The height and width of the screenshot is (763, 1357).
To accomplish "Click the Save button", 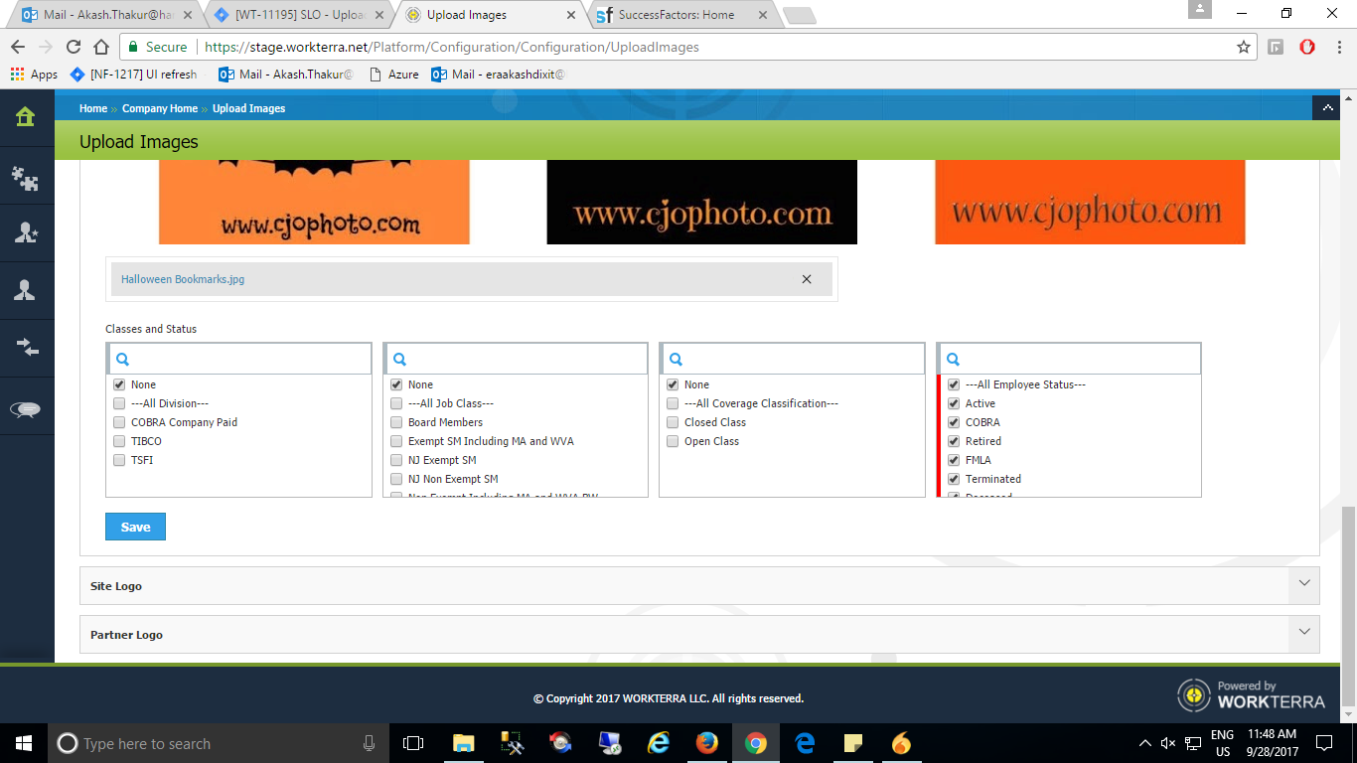I will (135, 527).
